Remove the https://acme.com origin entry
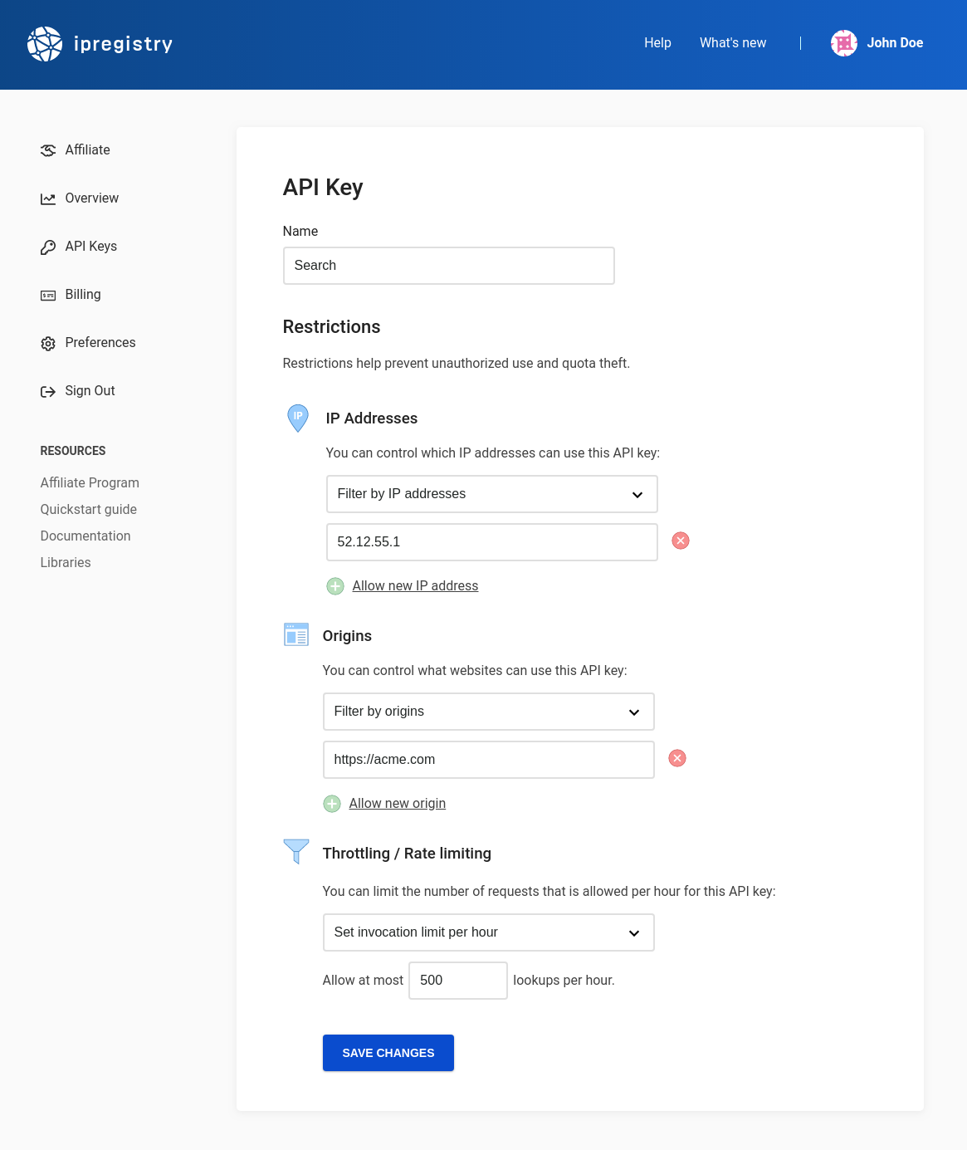Viewport: 967px width, 1150px height. pos(676,758)
